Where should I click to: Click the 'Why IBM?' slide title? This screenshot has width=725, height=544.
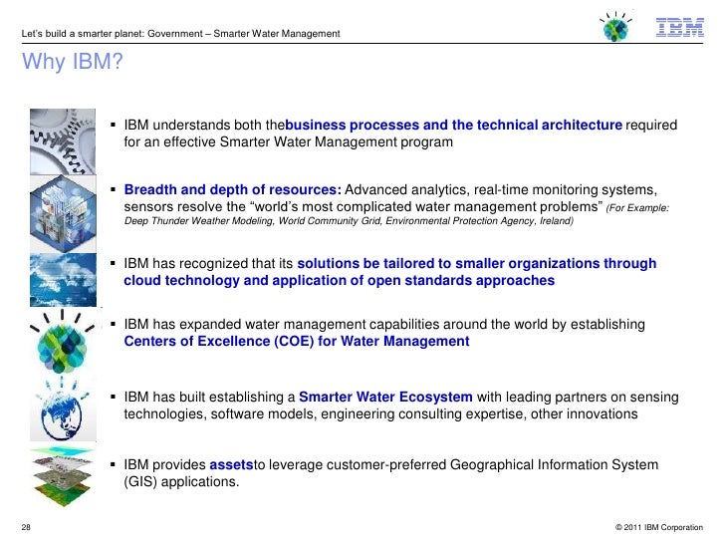coord(73,61)
